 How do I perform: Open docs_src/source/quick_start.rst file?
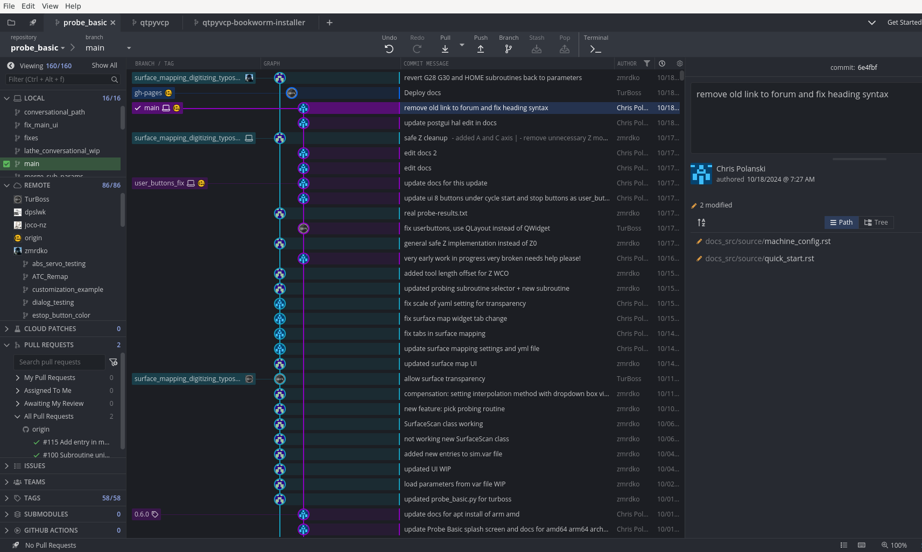759,259
